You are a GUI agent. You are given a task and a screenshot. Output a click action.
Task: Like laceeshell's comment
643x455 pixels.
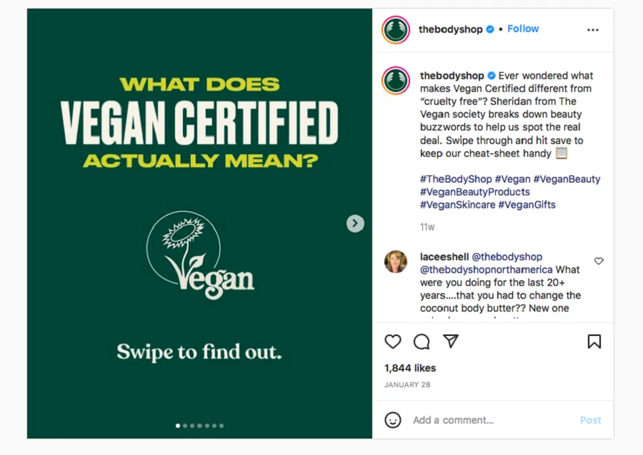[599, 261]
